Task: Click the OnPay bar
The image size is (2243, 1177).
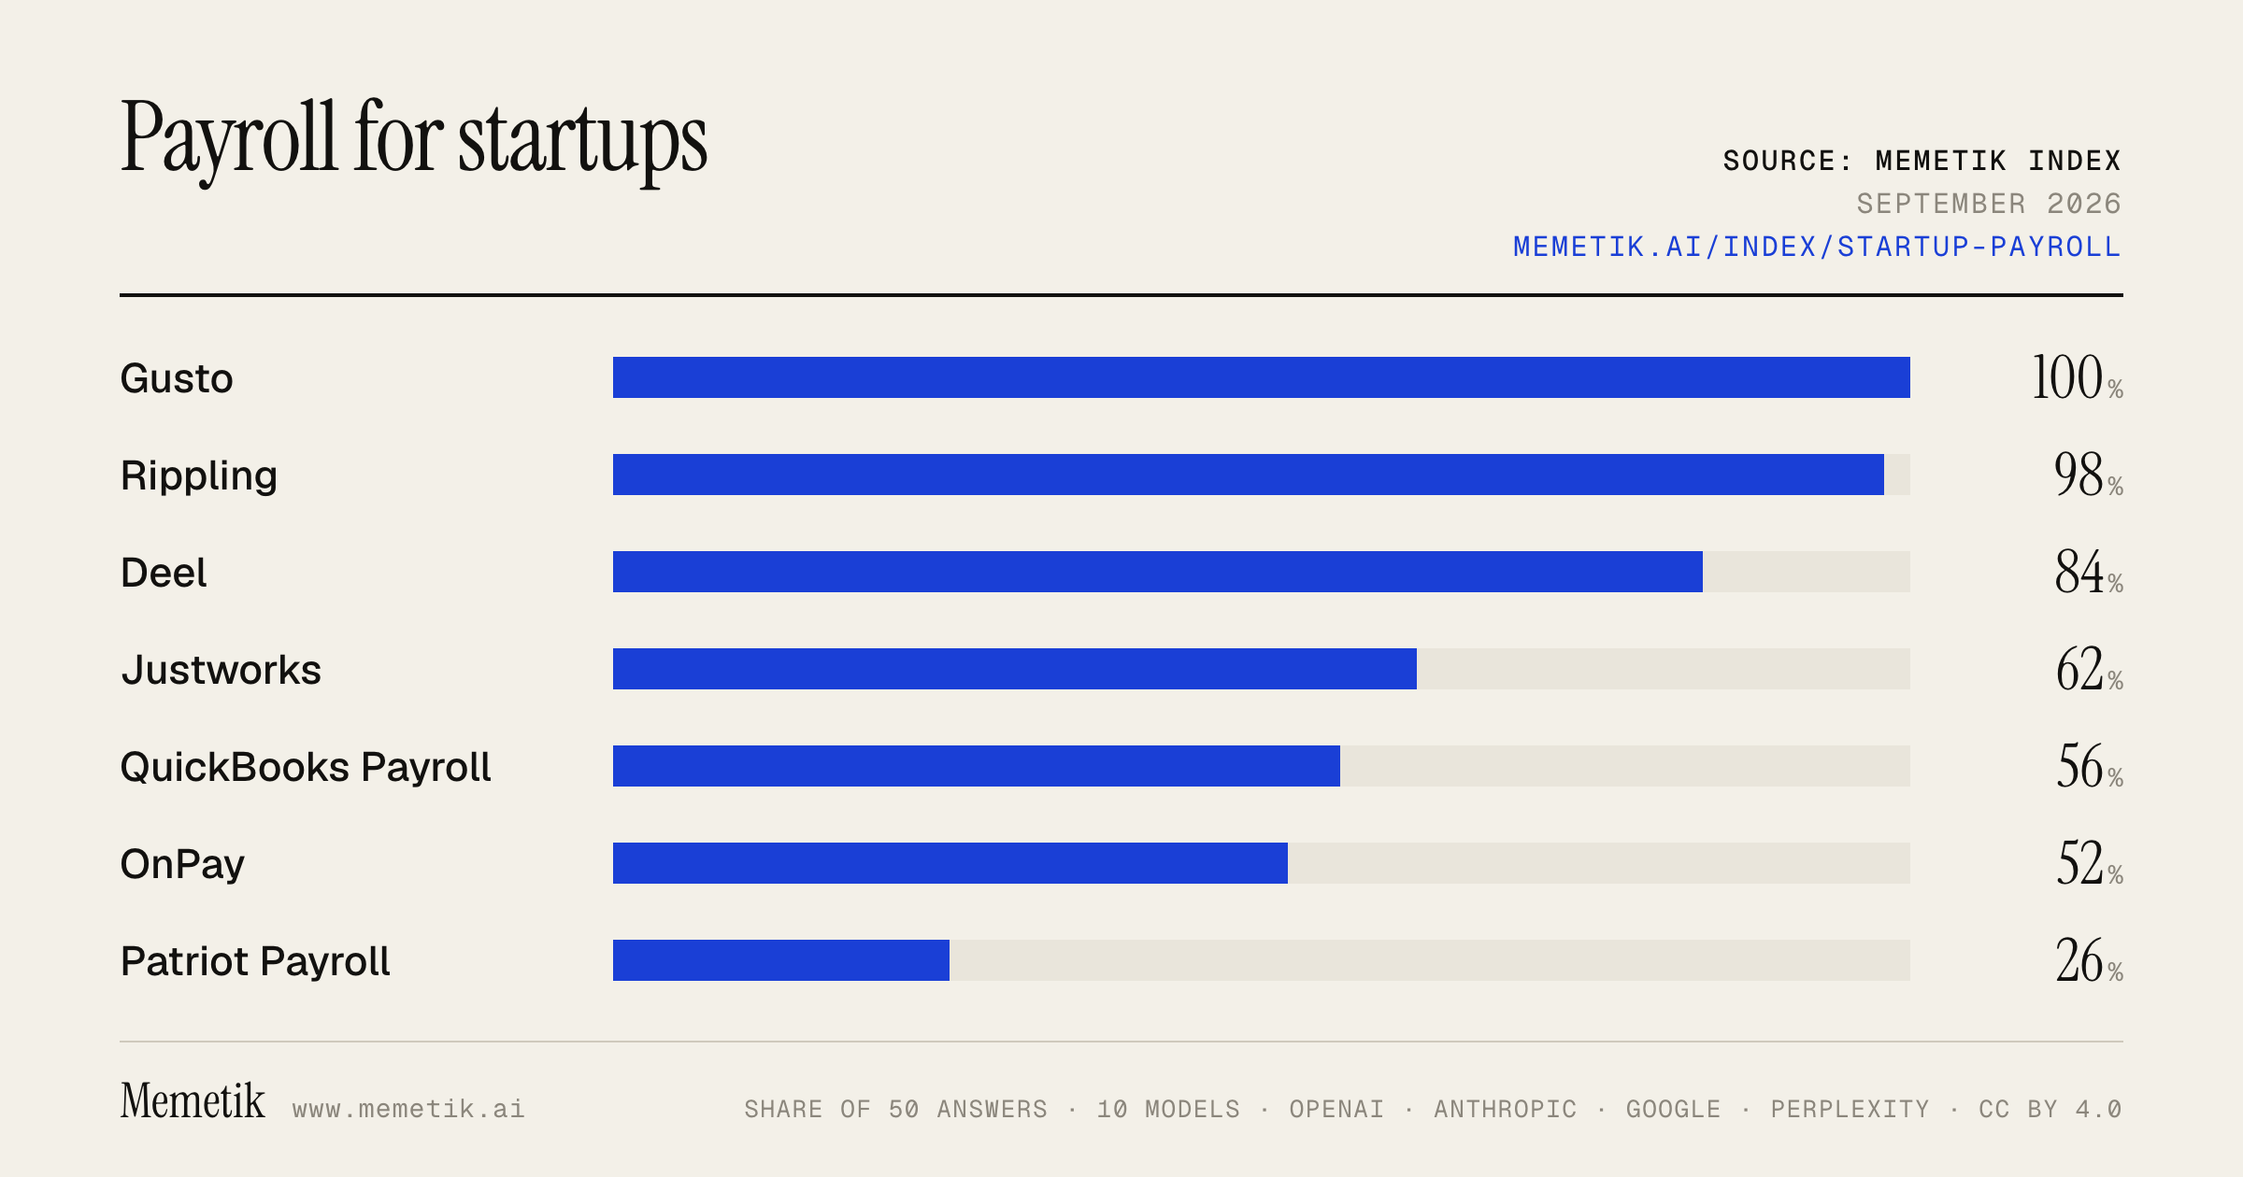Action: tap(1262, 863)
